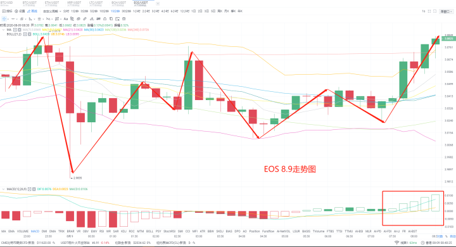This screenshot has height=247, width=456.
Task: Collapse the MA indicator chevron
Action: tap(4, 30)
